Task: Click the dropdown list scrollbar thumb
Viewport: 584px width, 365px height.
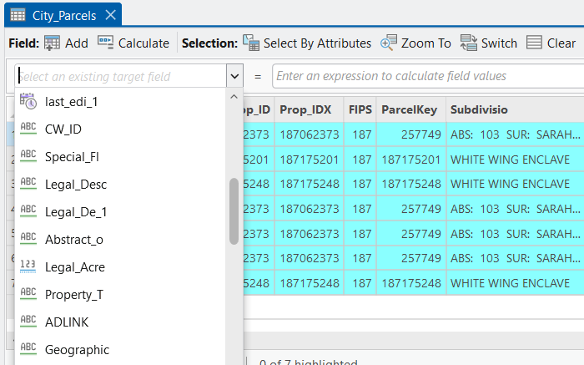Action: [234, 210]
